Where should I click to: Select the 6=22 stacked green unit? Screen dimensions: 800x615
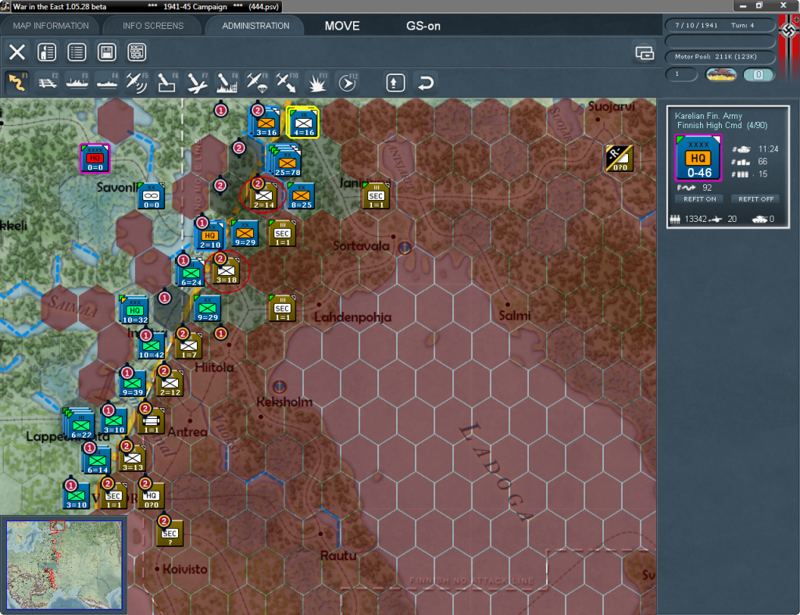[x=80, y=424]
